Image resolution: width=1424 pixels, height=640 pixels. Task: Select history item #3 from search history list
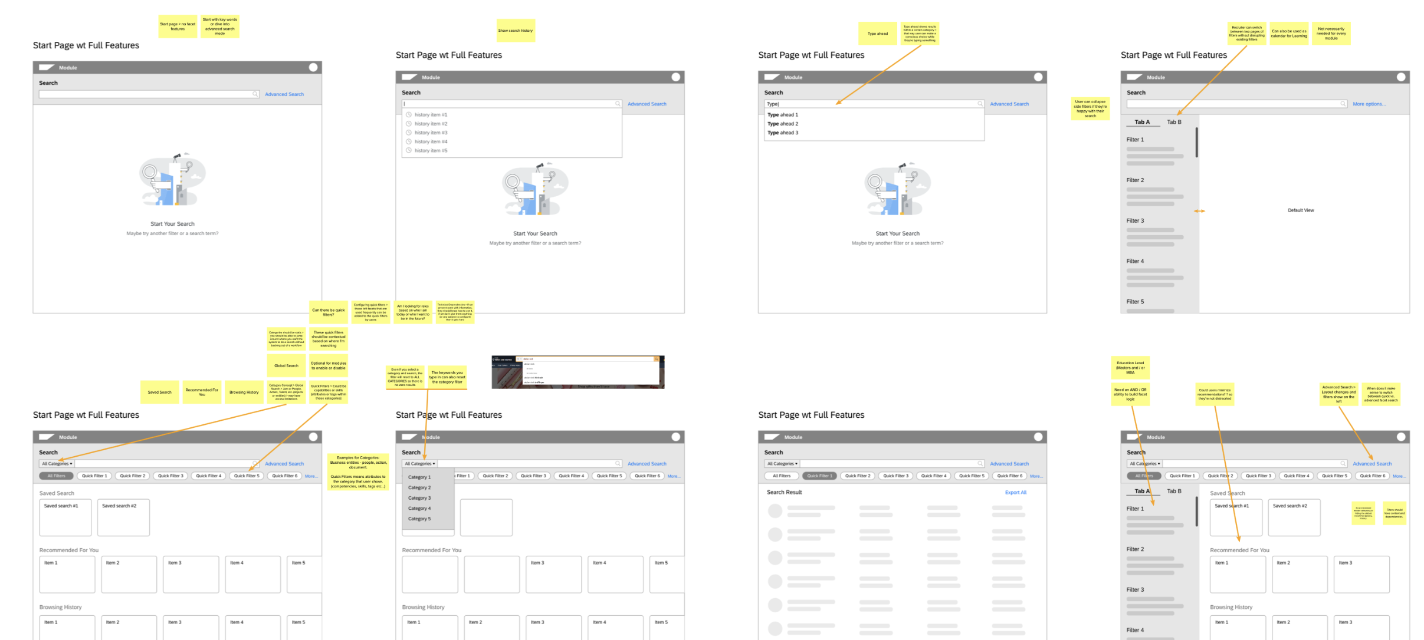click(431, 133)
